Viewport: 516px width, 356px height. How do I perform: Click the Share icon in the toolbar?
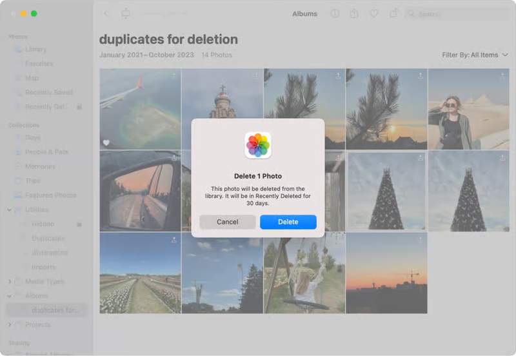click(x=354, y=14)
